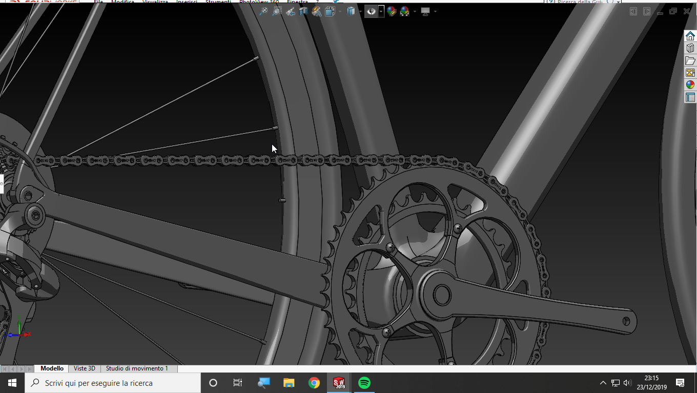Collapse the left panel with the split button
The width and height of the screenshot is (697, 393).
pyautogui.click(x=634, y=11)
